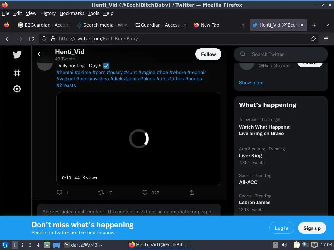Click the notification tray icon with badge
Image resolution: width=334 pixels, height=250 pixels.
305,245
